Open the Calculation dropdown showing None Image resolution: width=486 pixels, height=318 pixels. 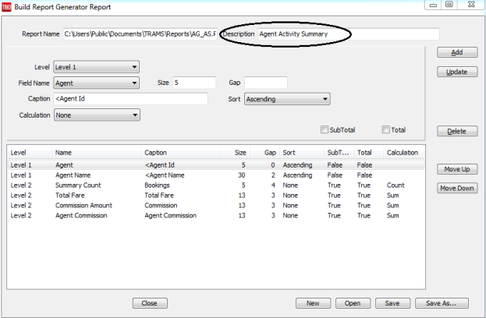pyautogui.click(x=97, y=115)
